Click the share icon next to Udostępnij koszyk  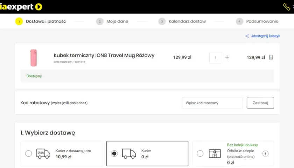coord(247,36)
